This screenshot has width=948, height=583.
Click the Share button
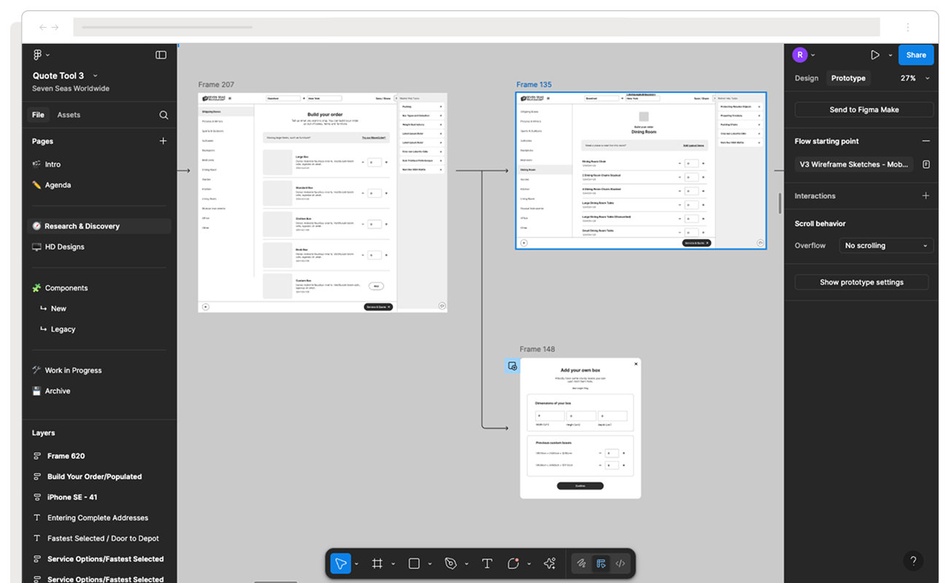pos(916,55)
